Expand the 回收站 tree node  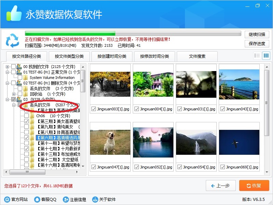point(14,94)
